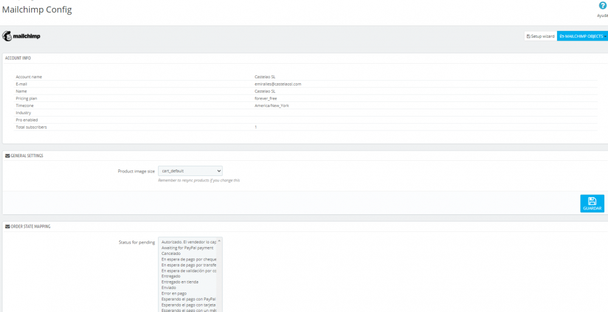Image resolution: width=608 pixels, height=312 pixels.
Task: Select 'En espera de pago por transfe' option
Action: tap(188, 265)
